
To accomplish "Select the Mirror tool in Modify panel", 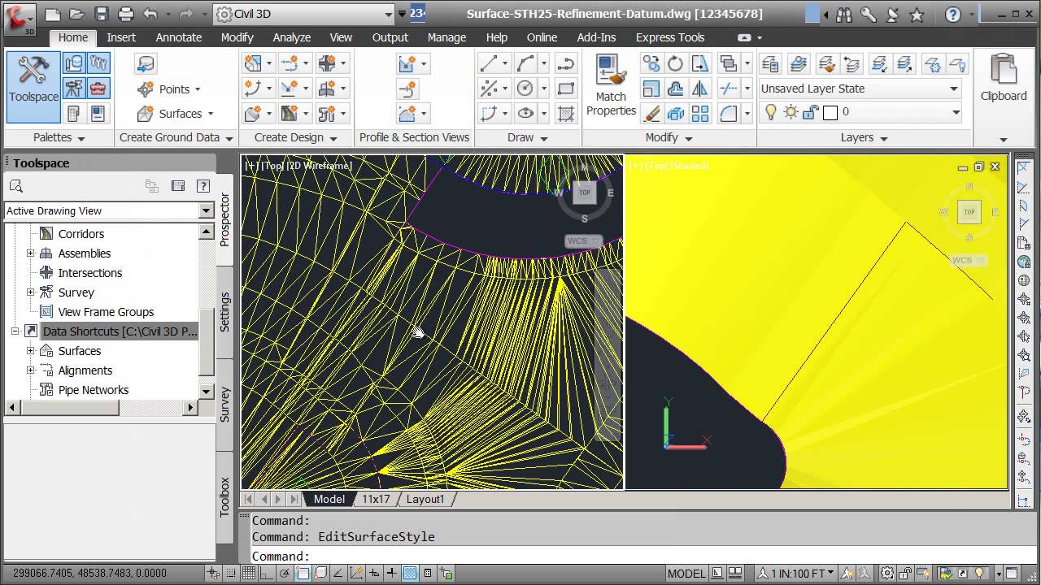I will point(699,89).
